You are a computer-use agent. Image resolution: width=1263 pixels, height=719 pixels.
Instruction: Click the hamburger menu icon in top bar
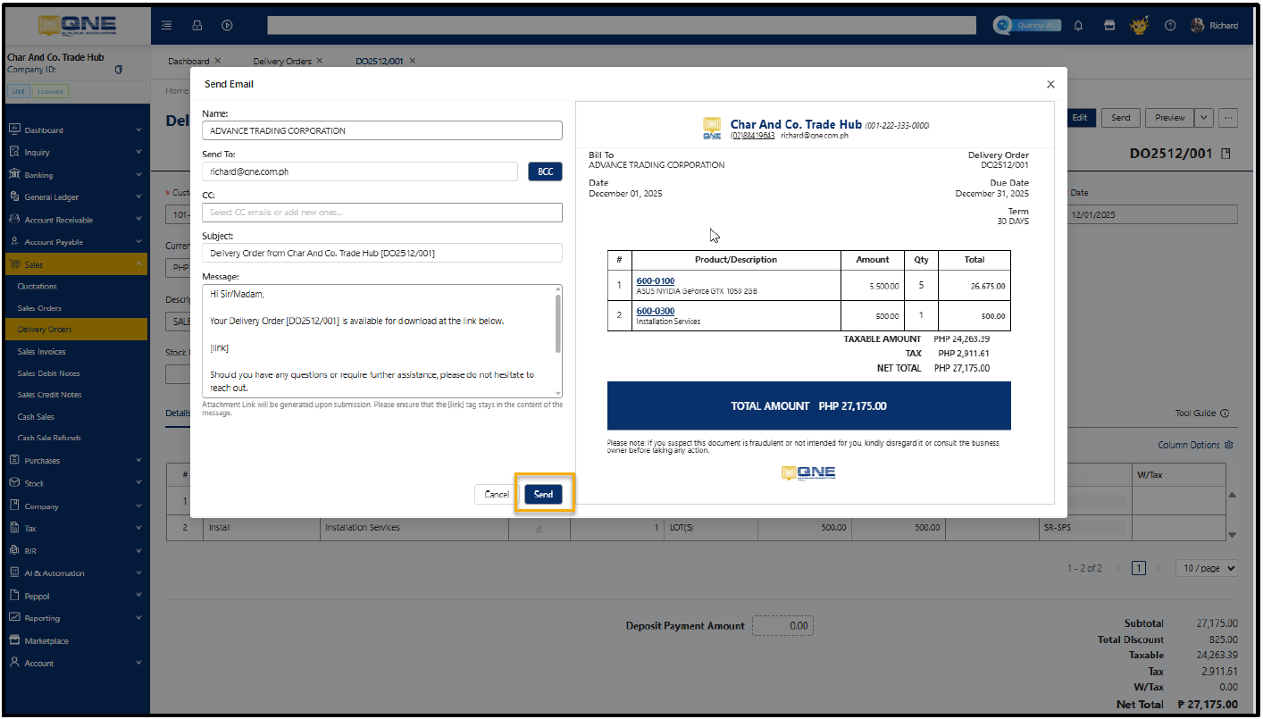coord(167,26)
